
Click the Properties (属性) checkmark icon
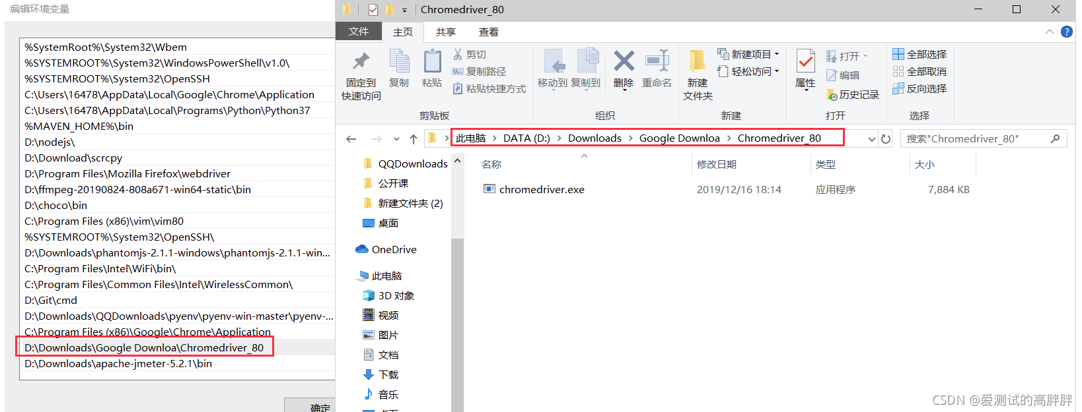[x=805, y=61]
